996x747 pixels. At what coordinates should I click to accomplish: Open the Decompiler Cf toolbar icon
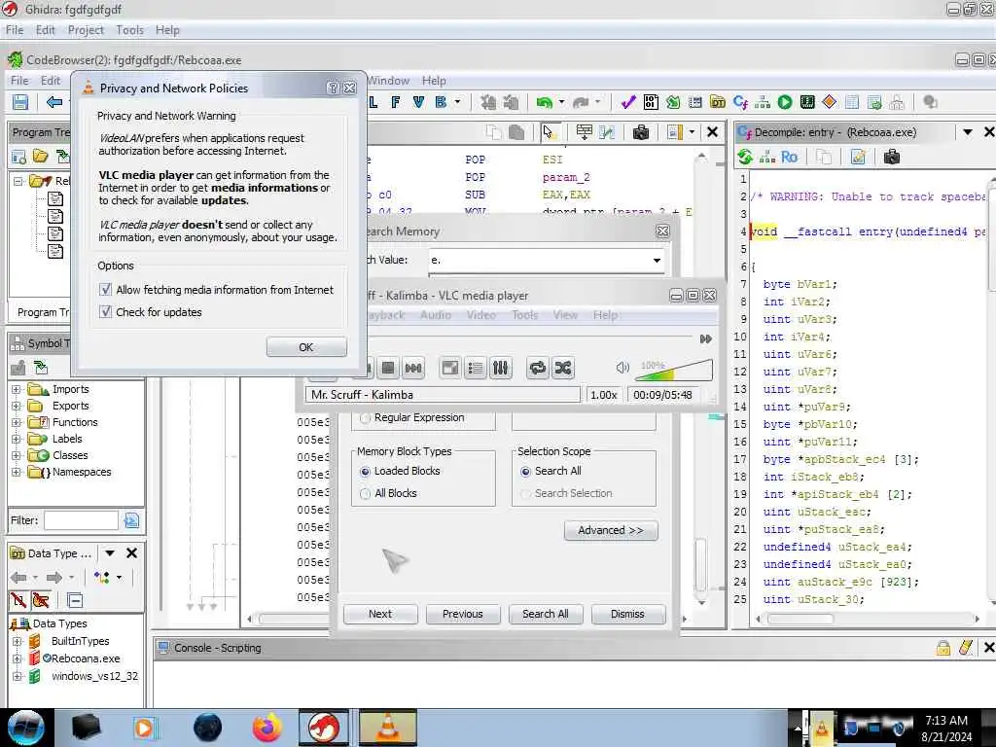[x=740, y=102]
